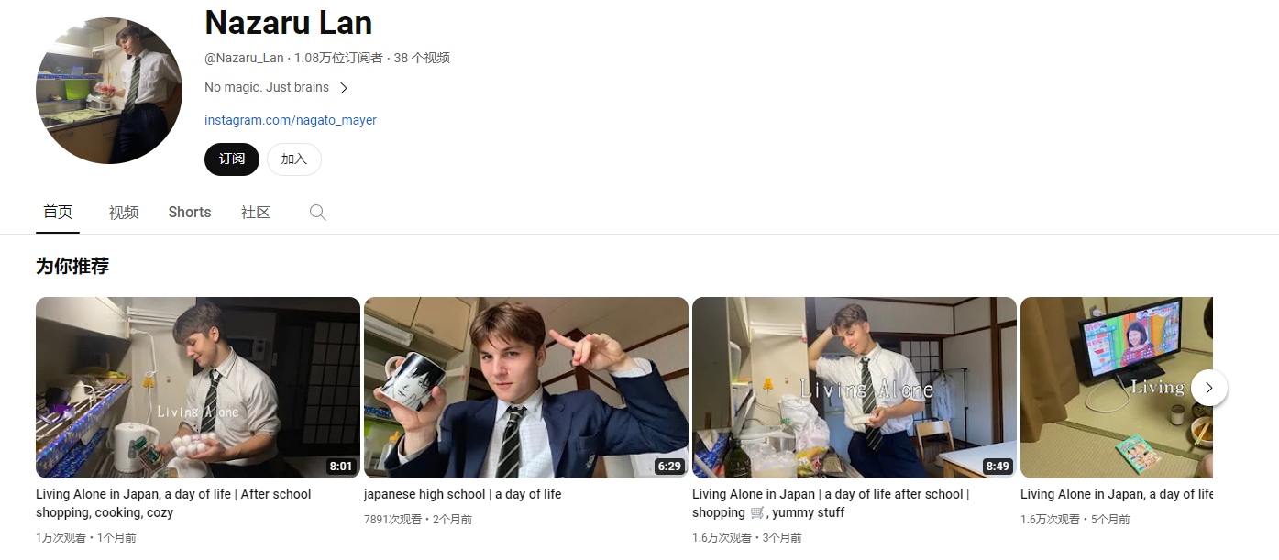Open the partially visible fourth video thumbnail
The height and width of the screenshot is (560, 1279).
[1117, 388]
